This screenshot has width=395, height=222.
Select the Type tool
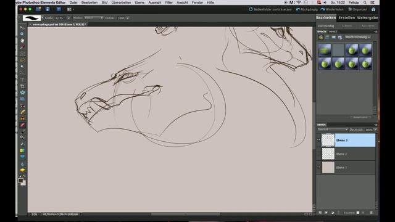click(x=22, y=80)
